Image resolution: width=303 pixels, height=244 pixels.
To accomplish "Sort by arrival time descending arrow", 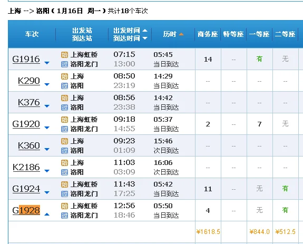I will 145,38.
